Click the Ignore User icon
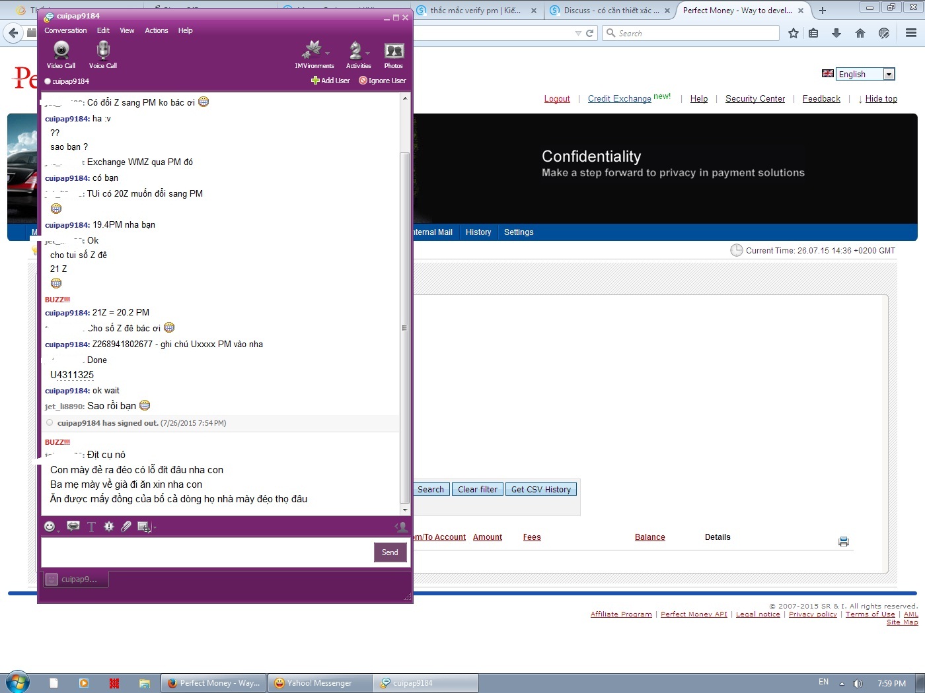The width and height of the screenshot is (925, 693). click(x=363, y=81)
